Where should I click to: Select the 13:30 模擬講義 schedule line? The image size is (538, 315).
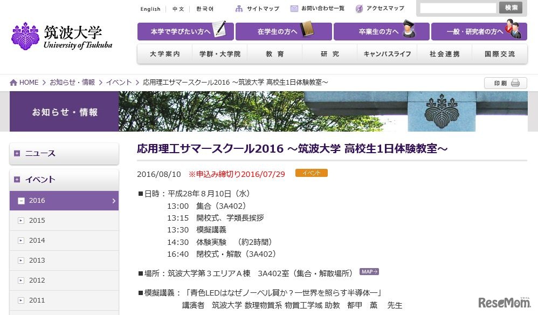point(197,230)
